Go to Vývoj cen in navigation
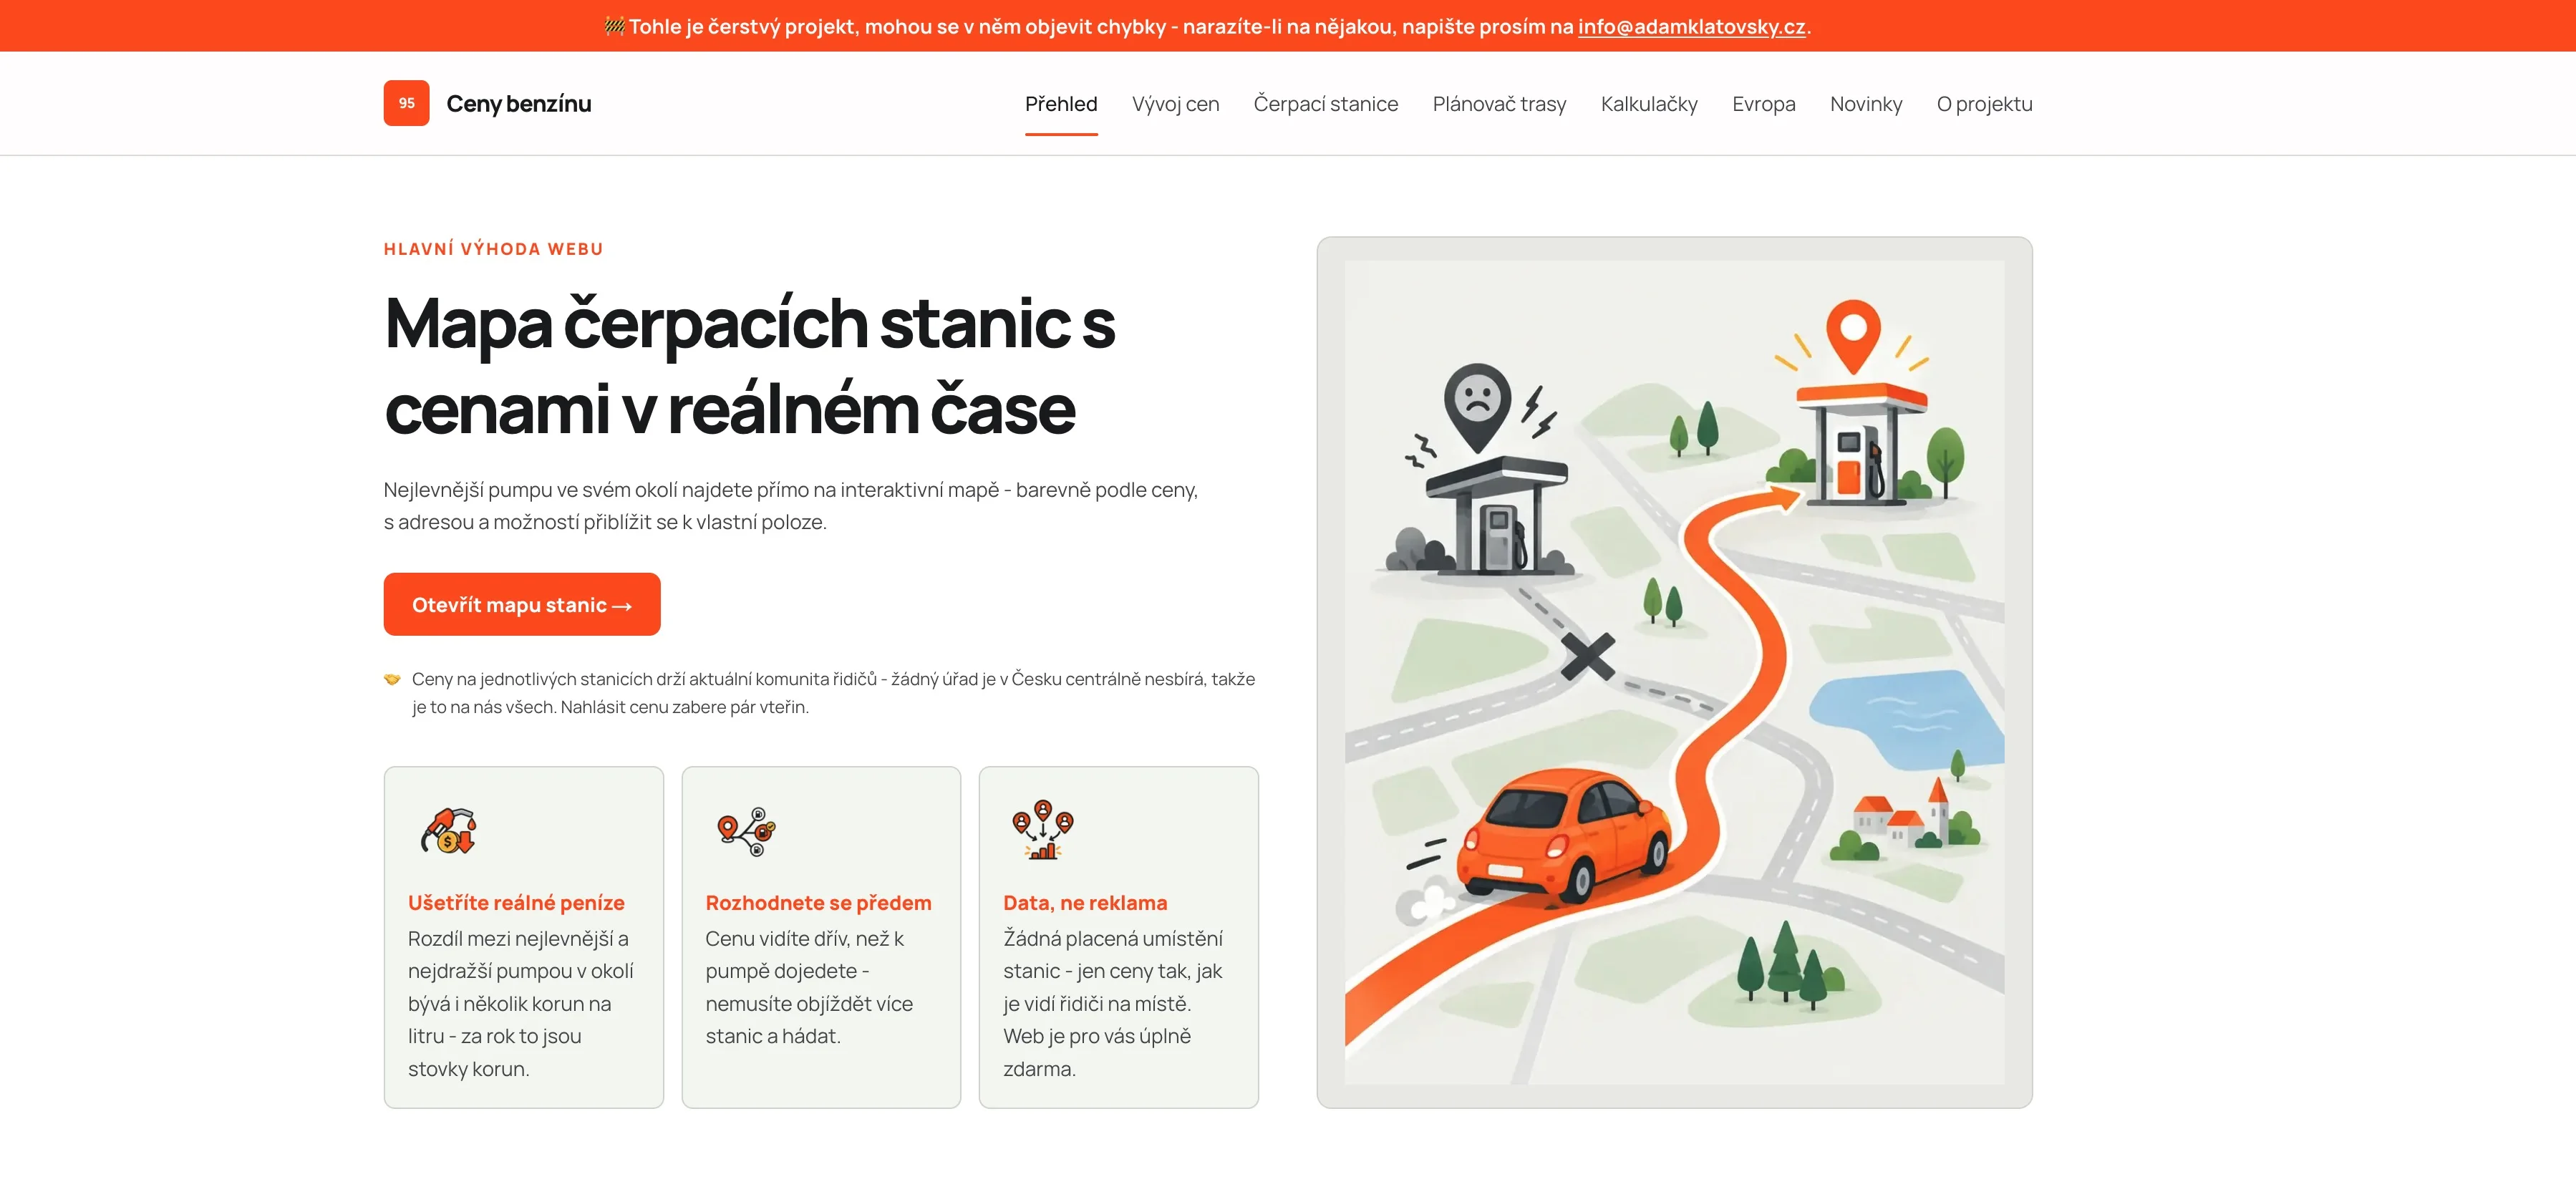Image resolution: width=2576 pixels, height=1187 pixels. click(1175, 104)
